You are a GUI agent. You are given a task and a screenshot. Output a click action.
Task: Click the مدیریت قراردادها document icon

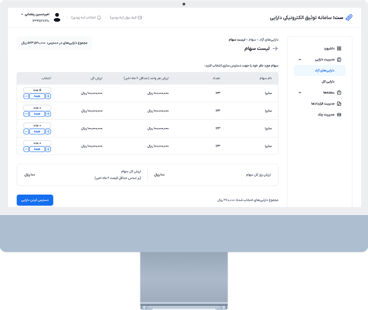coord(339,104)
